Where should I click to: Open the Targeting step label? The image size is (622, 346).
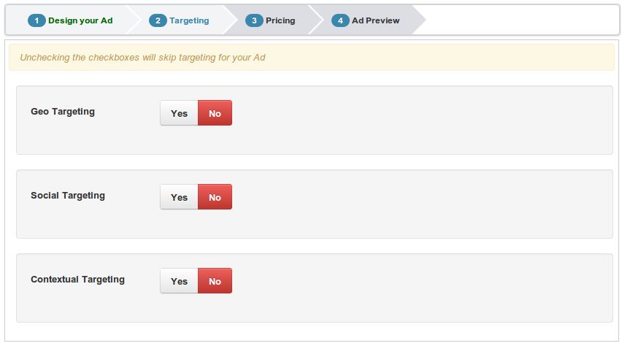(189, 20)
